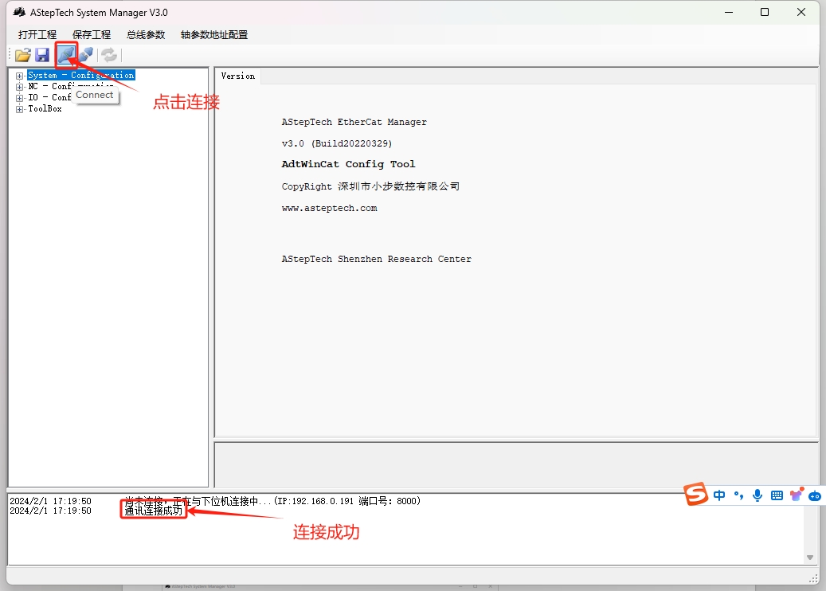Click the log panel scroll down arrow

coord(809,558)
